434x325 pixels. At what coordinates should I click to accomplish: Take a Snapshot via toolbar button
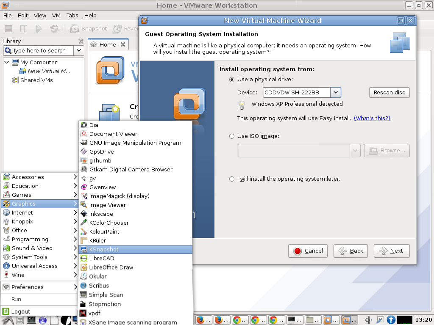point(89,28)
